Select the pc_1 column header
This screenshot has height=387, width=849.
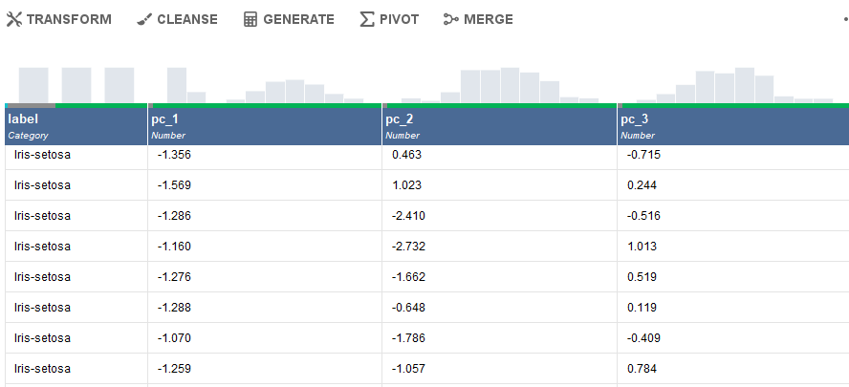click(265, 126)
